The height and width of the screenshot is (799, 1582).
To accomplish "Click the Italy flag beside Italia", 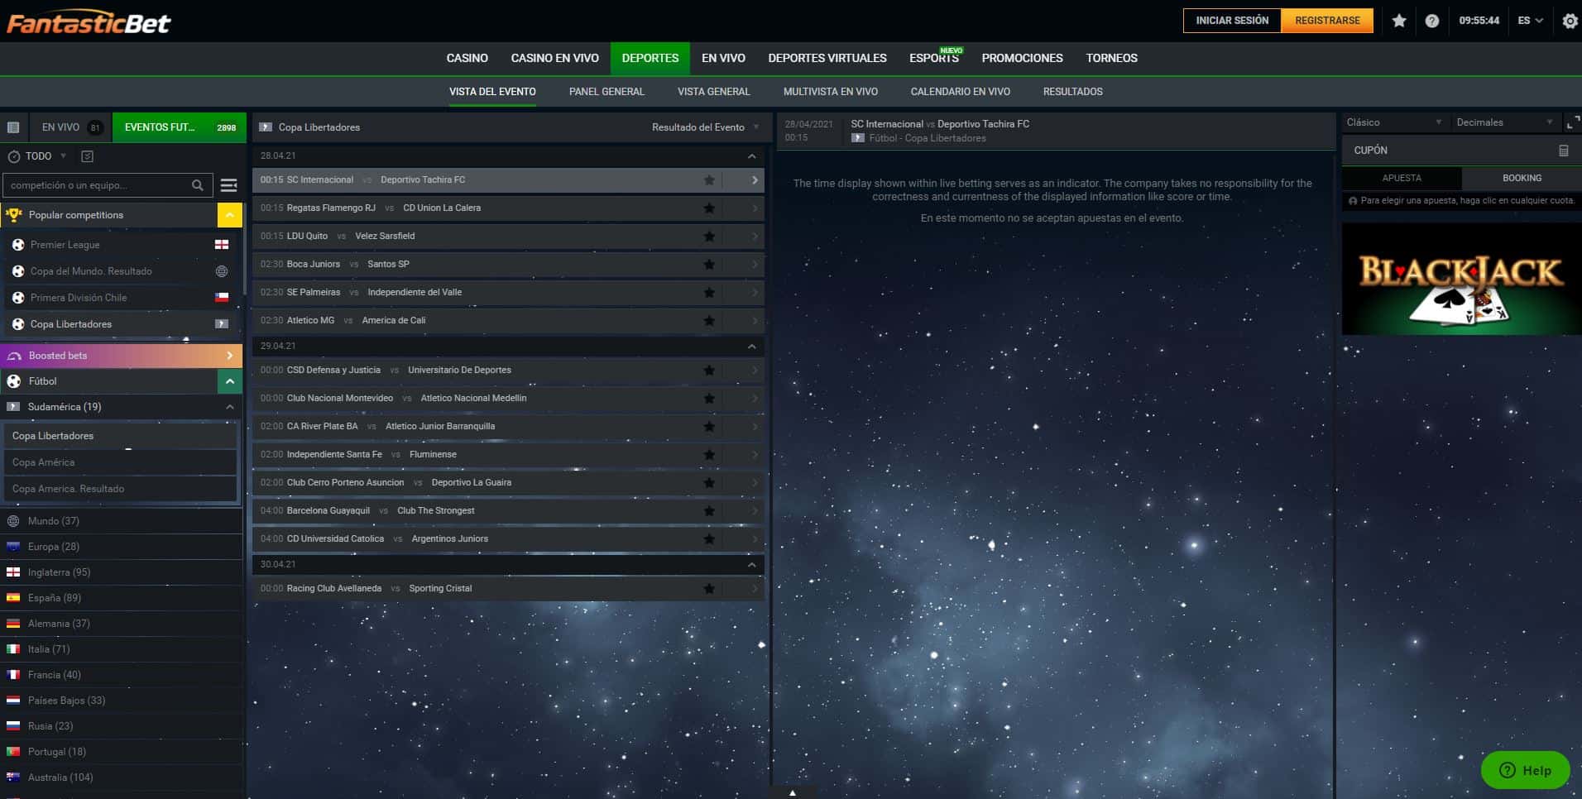I will (x=13, y=649).
